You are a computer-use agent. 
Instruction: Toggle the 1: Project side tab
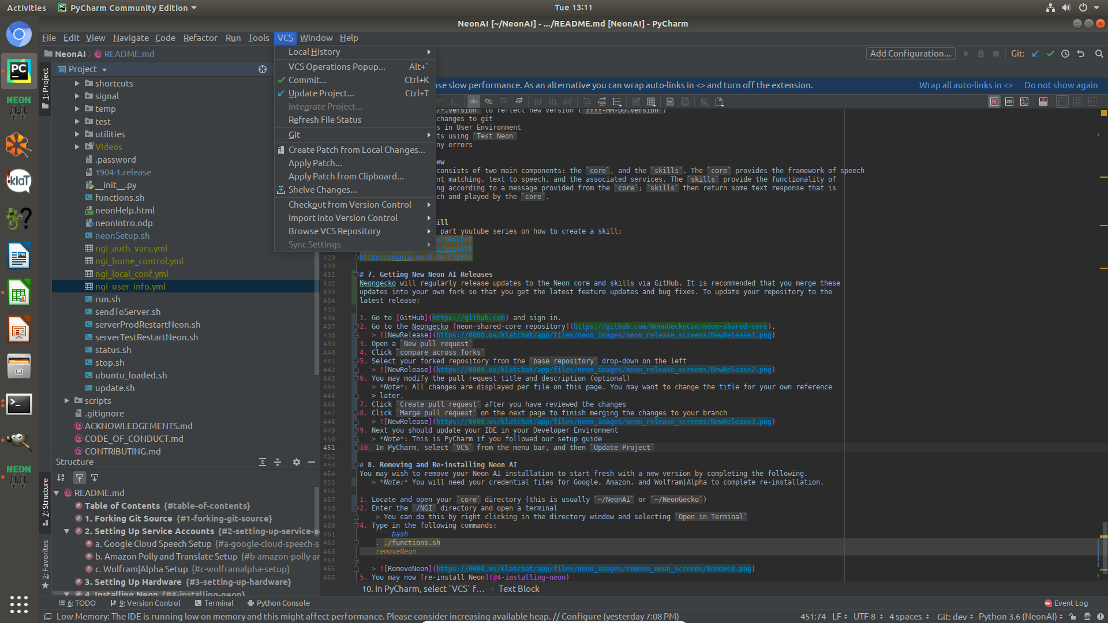(46, 89)
